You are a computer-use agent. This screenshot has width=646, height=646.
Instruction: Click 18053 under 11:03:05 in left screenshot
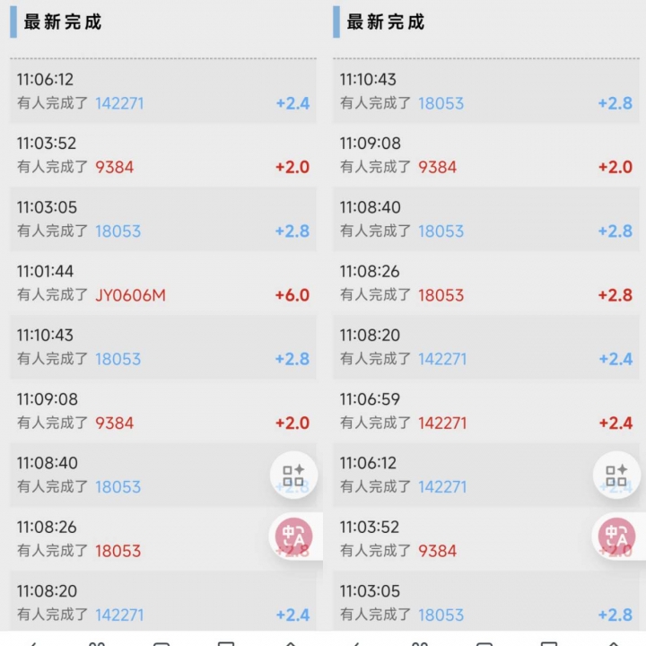pyautogui.click(x=118, y=231)
